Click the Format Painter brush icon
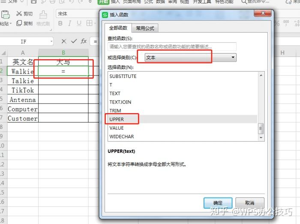Screen dimensions: 300x224 click(43, 15)
